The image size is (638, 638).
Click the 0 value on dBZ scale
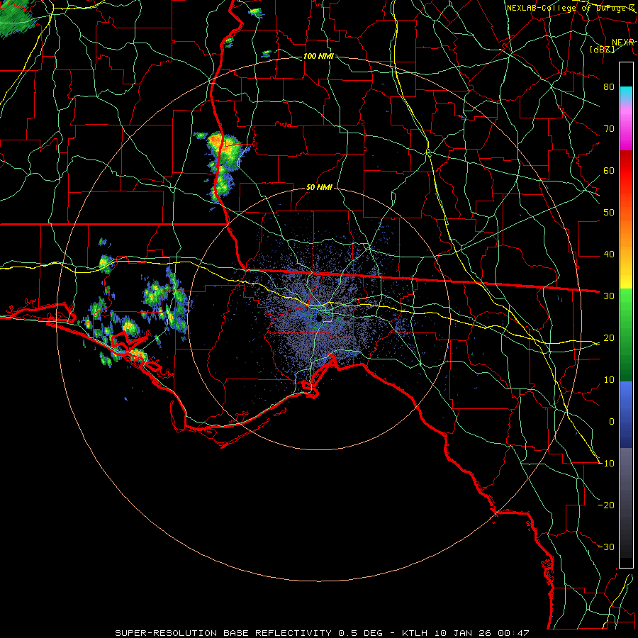[612, 422]
